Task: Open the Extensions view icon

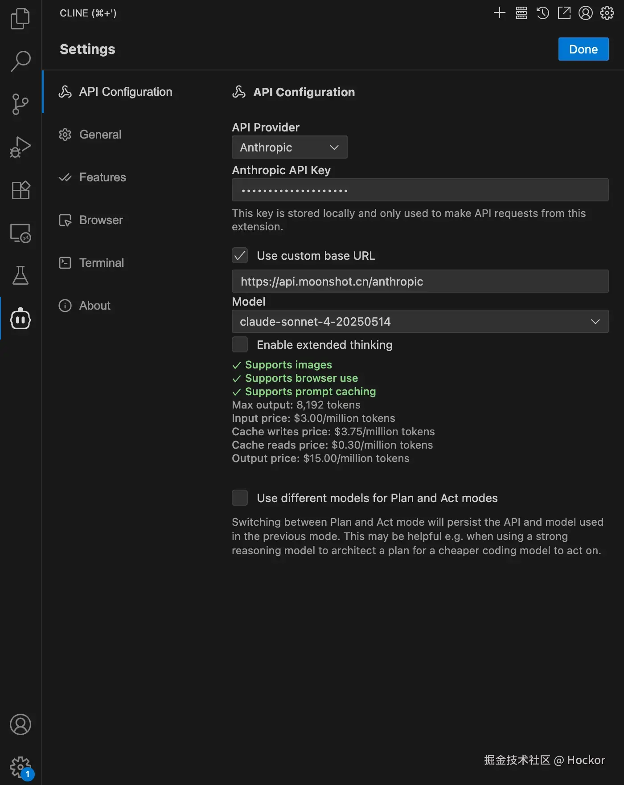Action: tap(20, 190)
